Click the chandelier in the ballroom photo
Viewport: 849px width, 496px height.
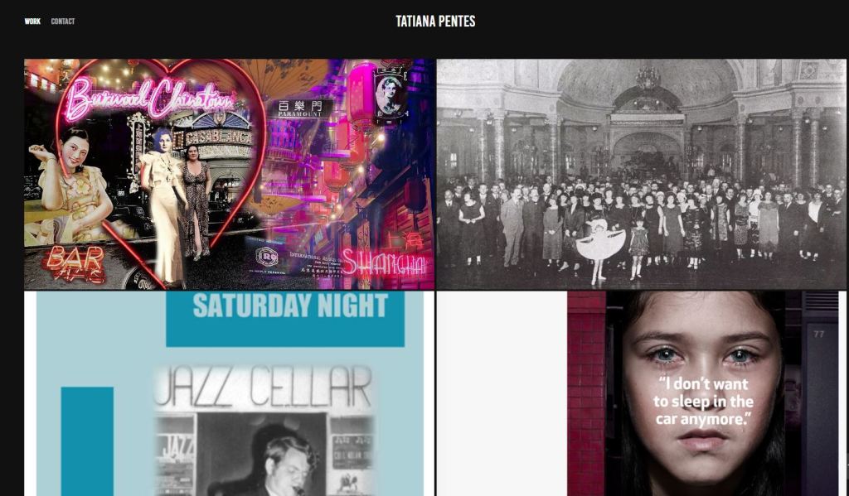(648, 78)
